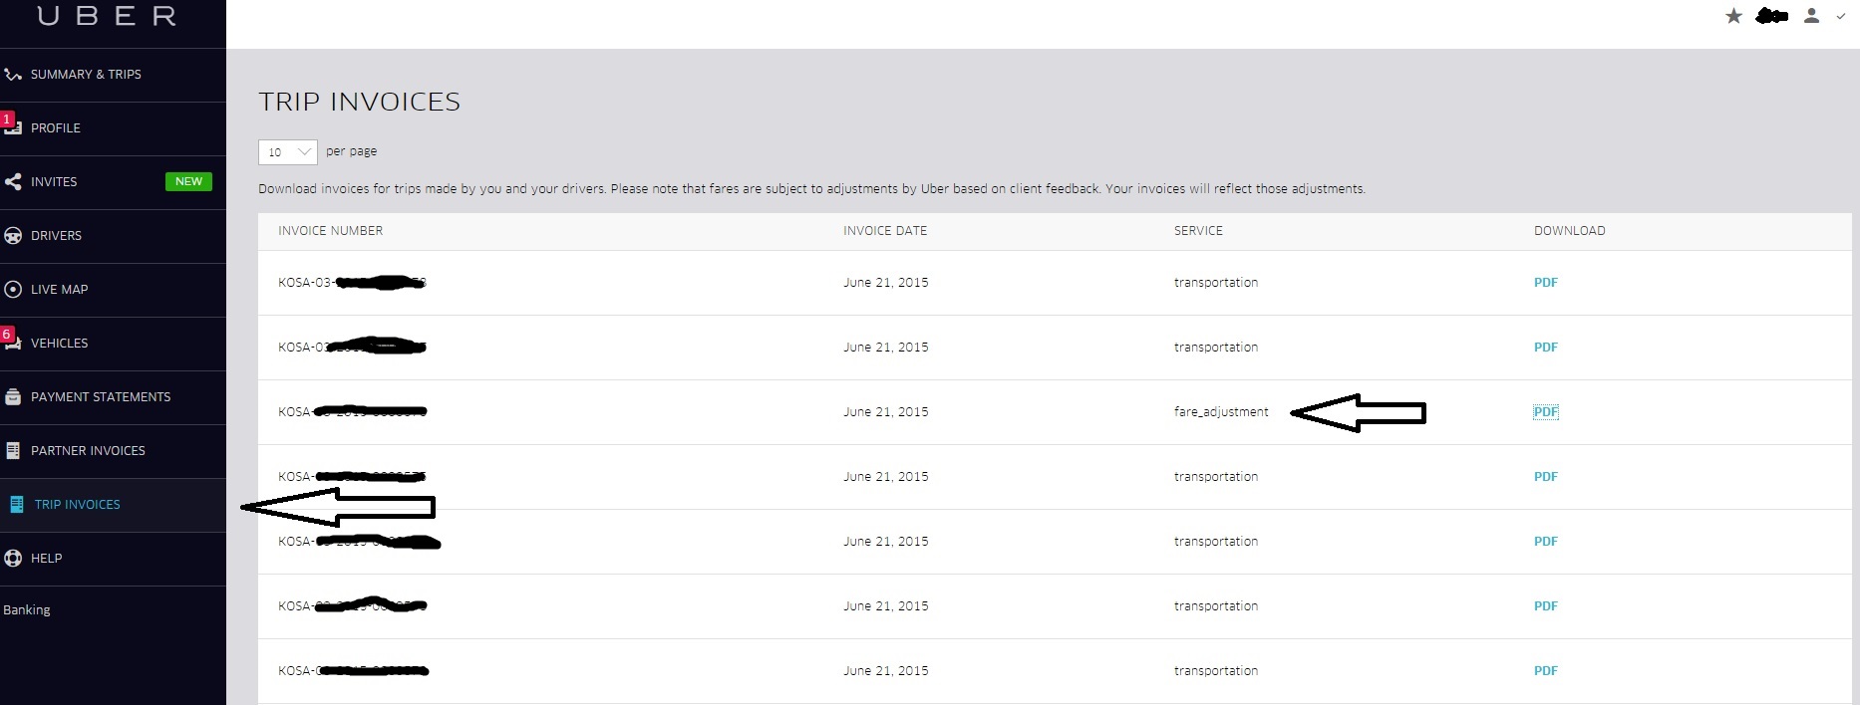Click the Download column header
This screenshot has width=1860, height=705.
(x=1569, y=231)
